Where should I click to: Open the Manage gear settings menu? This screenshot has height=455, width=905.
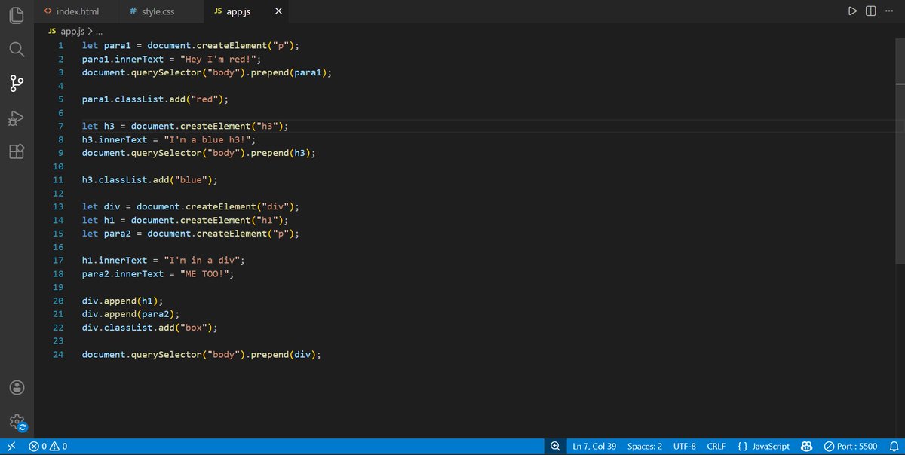click(x=17, y=422)
